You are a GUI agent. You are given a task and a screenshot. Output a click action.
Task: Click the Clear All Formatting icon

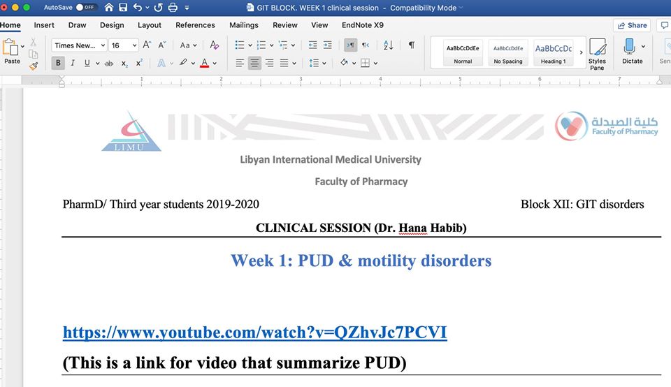pos(215,45)
